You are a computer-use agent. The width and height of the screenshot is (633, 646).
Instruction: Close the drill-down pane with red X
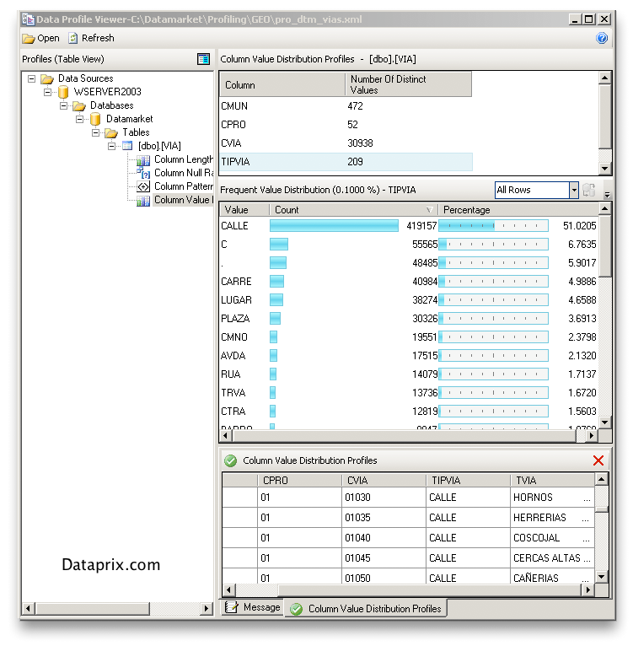[598, 460]
